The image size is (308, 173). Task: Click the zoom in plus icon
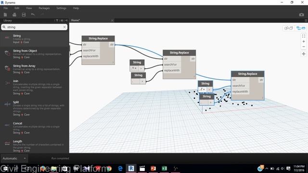click(x=304, y=41)
